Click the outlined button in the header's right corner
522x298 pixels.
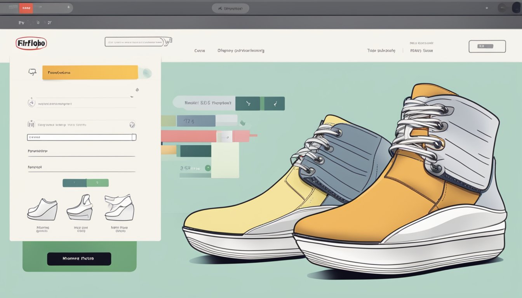pos(487,46)
